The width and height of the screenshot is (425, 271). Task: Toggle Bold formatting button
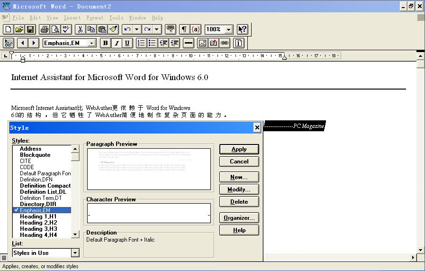pos(105,43)
